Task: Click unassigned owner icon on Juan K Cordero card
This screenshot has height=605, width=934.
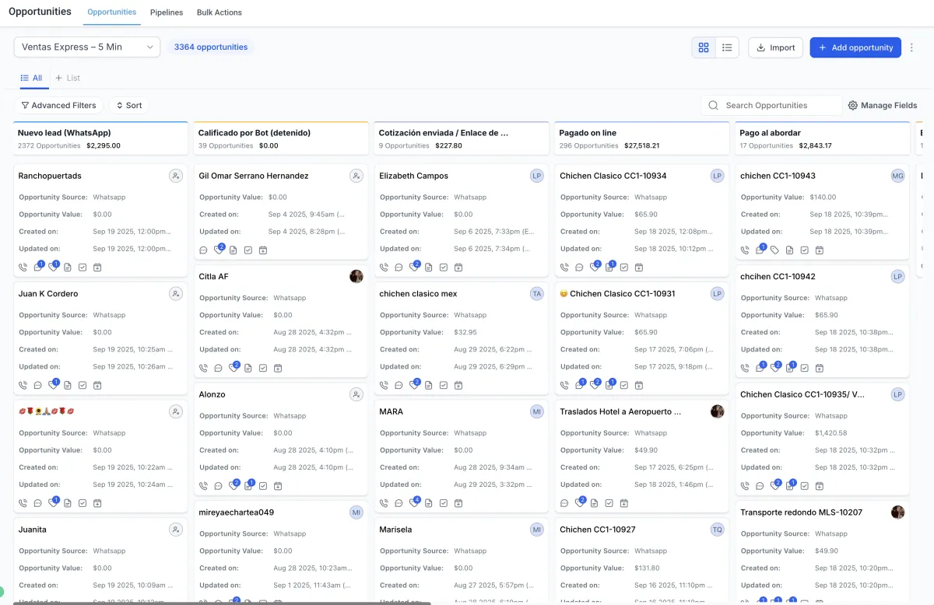Action: pyautogui.click(x=176, y=294)
